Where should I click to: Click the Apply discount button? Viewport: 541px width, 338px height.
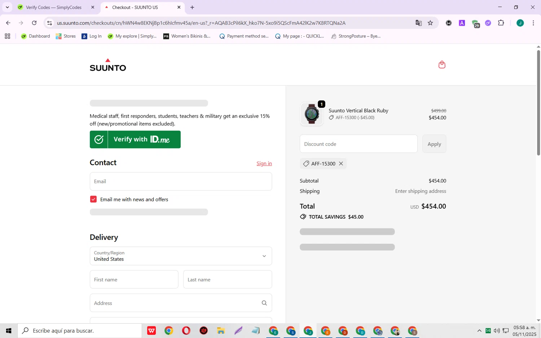tap(434, 144)
